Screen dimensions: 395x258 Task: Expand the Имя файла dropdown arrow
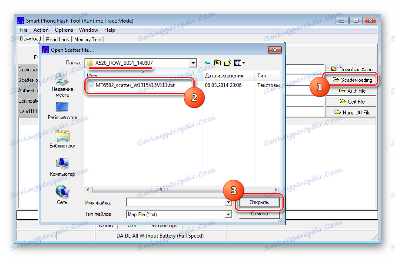click(x=228, y=202)
